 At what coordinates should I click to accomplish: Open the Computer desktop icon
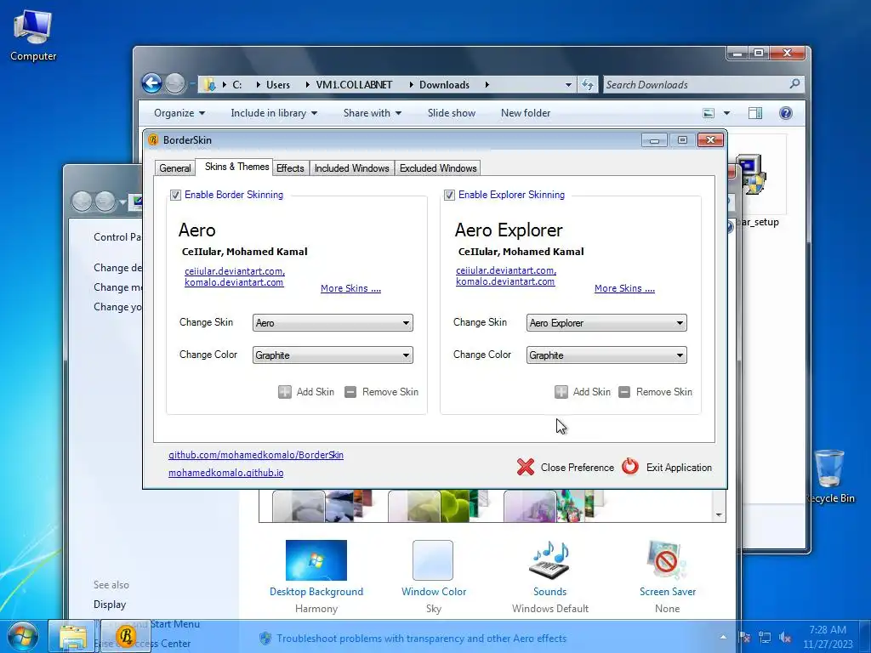33,33
